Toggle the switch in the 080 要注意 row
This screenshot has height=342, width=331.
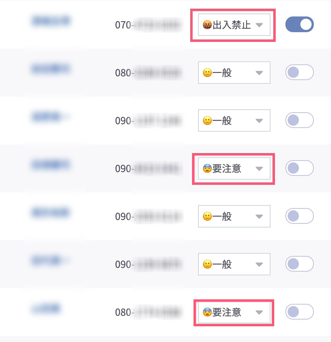(300, 312)
